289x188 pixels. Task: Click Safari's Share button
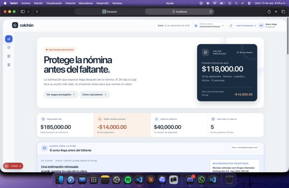click(x=269, y=11)
